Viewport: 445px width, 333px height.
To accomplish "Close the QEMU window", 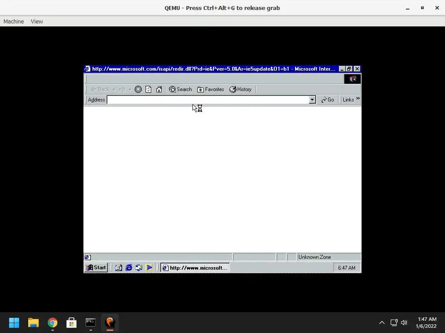I will pyautogui.click(x=437, y=8).
